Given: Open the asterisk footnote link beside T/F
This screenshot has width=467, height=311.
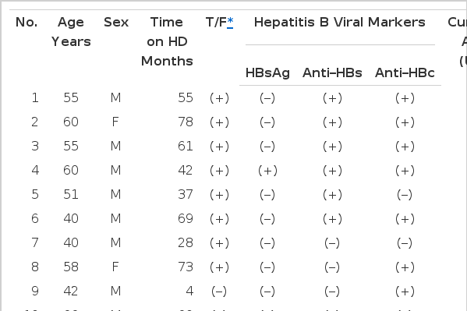Looking at the screenshot, I should coord(230,23).
